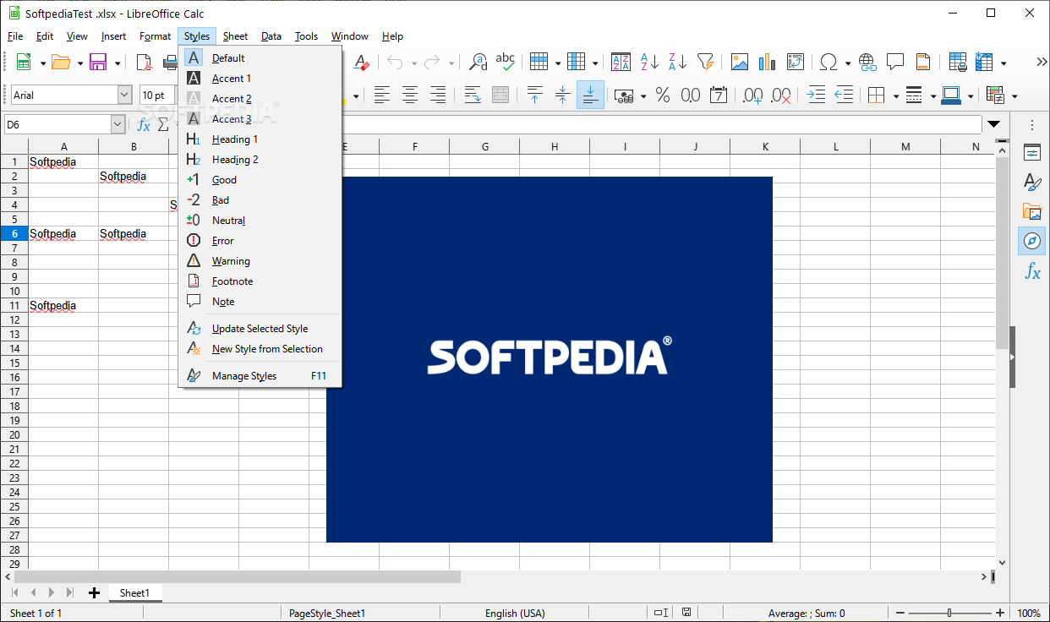Click the Define Print Area icon
The image size is (1050, 622).
tap(958, 62)
